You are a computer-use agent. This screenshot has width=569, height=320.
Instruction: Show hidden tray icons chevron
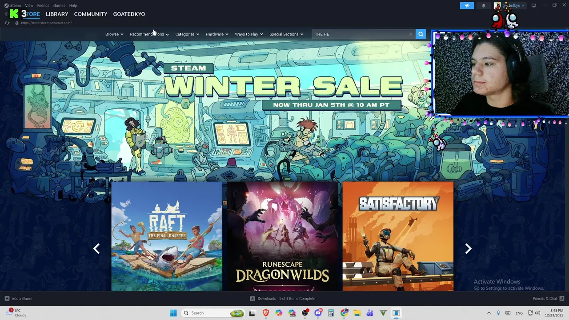pos(489,313)
